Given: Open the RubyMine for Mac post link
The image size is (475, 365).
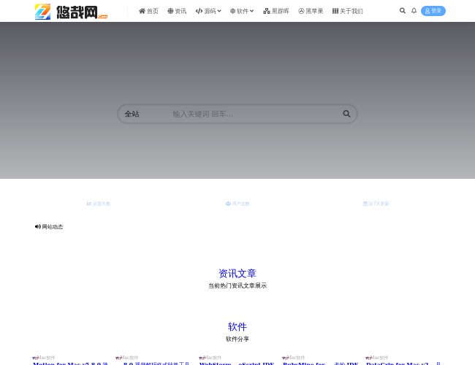Looking at the screenshot, I should click(x=320, y=364).
